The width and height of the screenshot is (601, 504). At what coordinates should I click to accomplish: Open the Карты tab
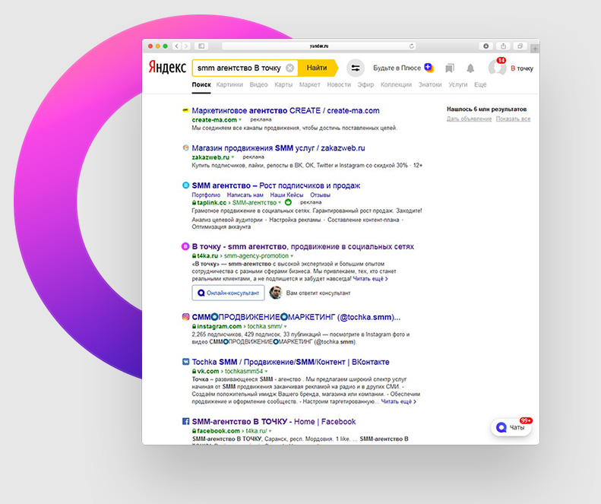[x=283, y=85]
